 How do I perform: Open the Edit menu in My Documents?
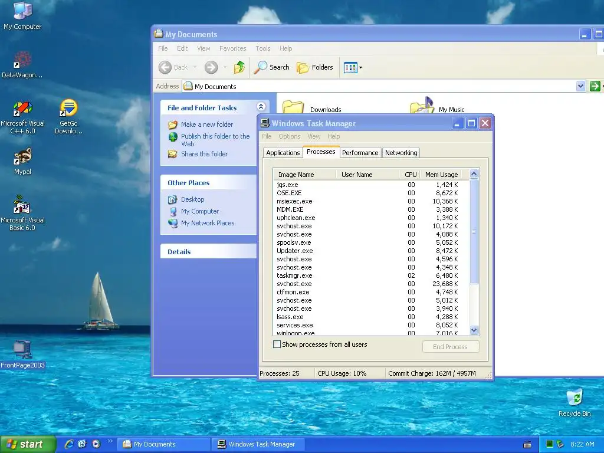182,48
